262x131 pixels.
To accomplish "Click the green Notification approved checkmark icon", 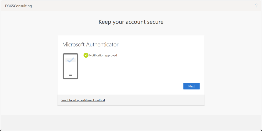I will [86, 55].
